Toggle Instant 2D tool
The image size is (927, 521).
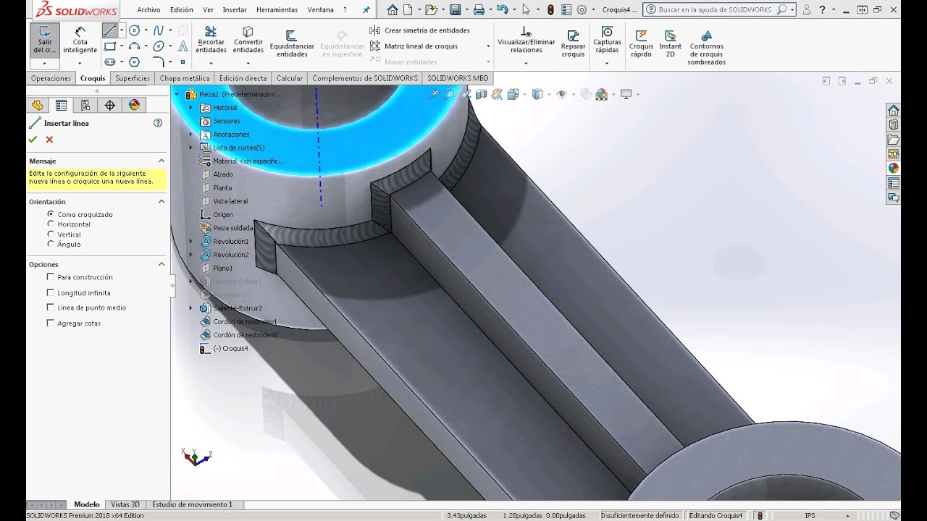coord(670,43)
